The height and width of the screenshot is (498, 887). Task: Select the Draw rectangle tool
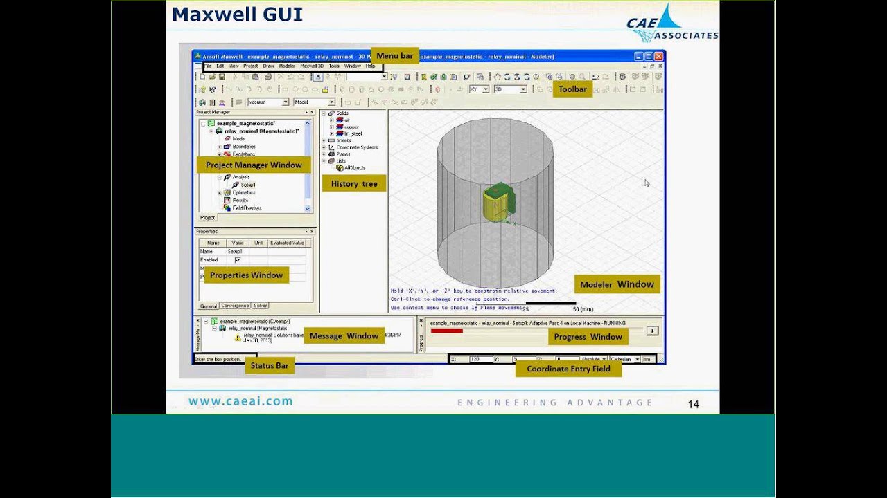pos(285,89)
